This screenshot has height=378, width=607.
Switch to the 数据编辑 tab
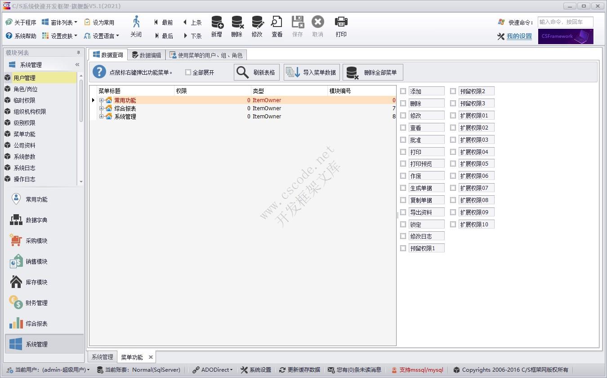tap(146, 55)
